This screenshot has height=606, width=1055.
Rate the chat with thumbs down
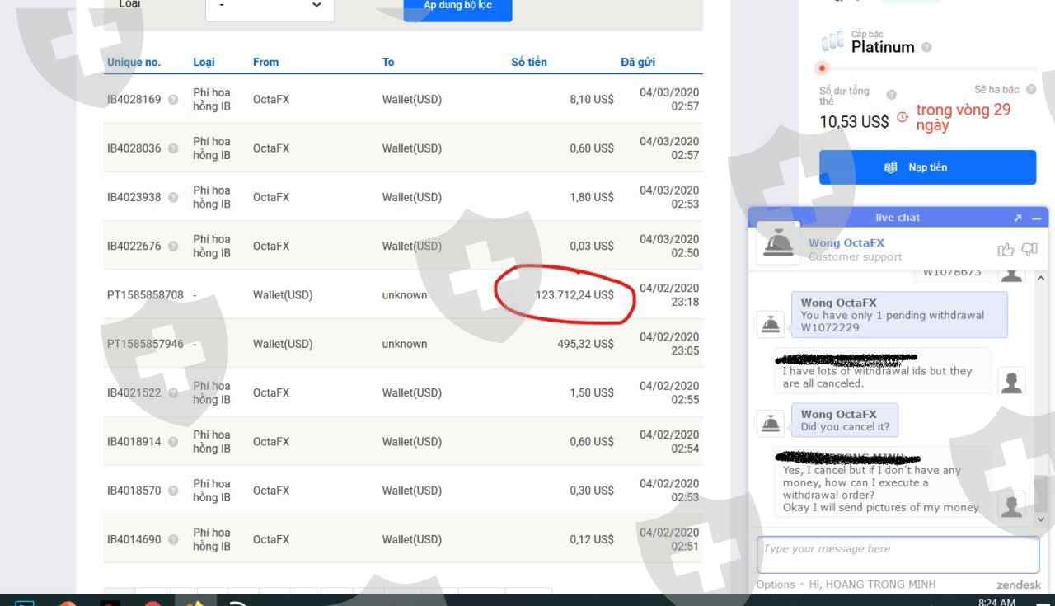point(1029,250)
